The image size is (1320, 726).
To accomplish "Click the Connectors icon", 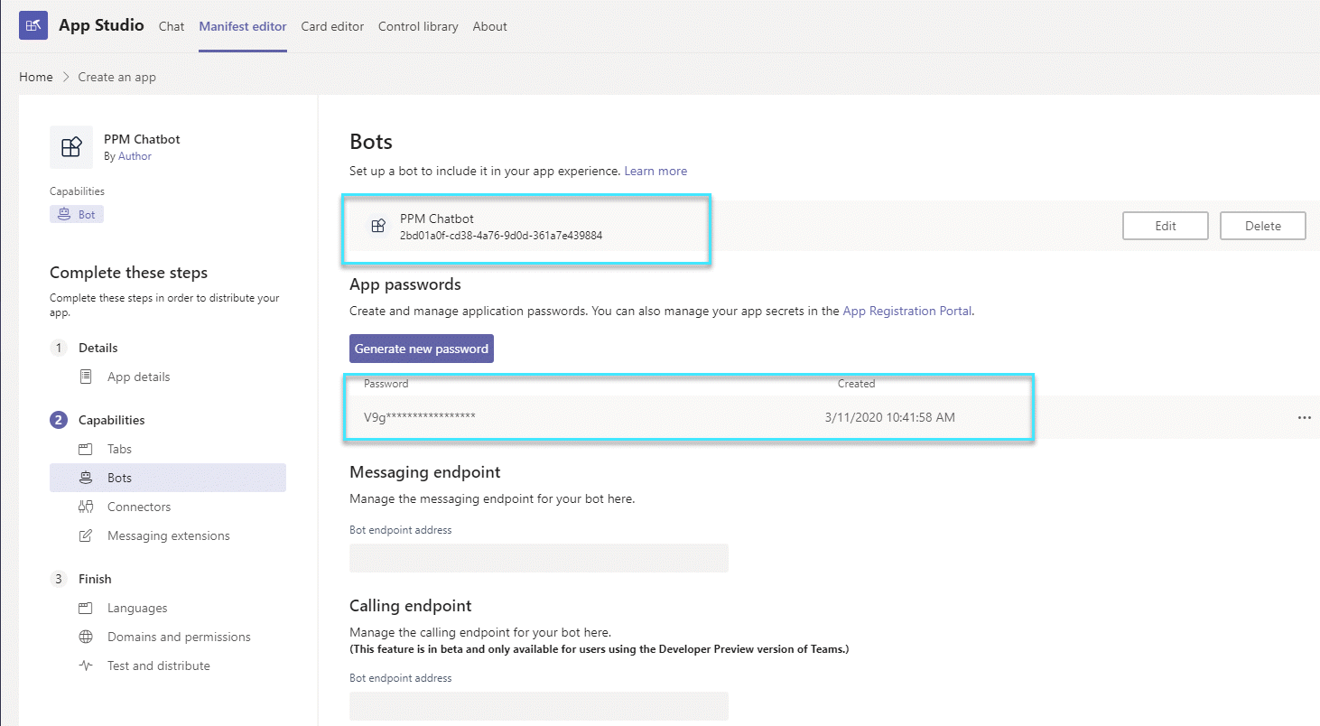I will 86,507.
